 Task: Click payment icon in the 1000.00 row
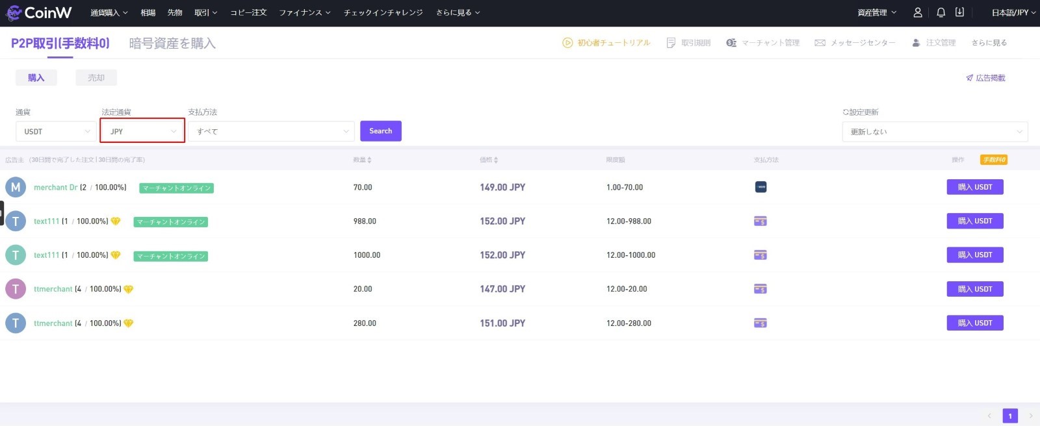point(760,255)
